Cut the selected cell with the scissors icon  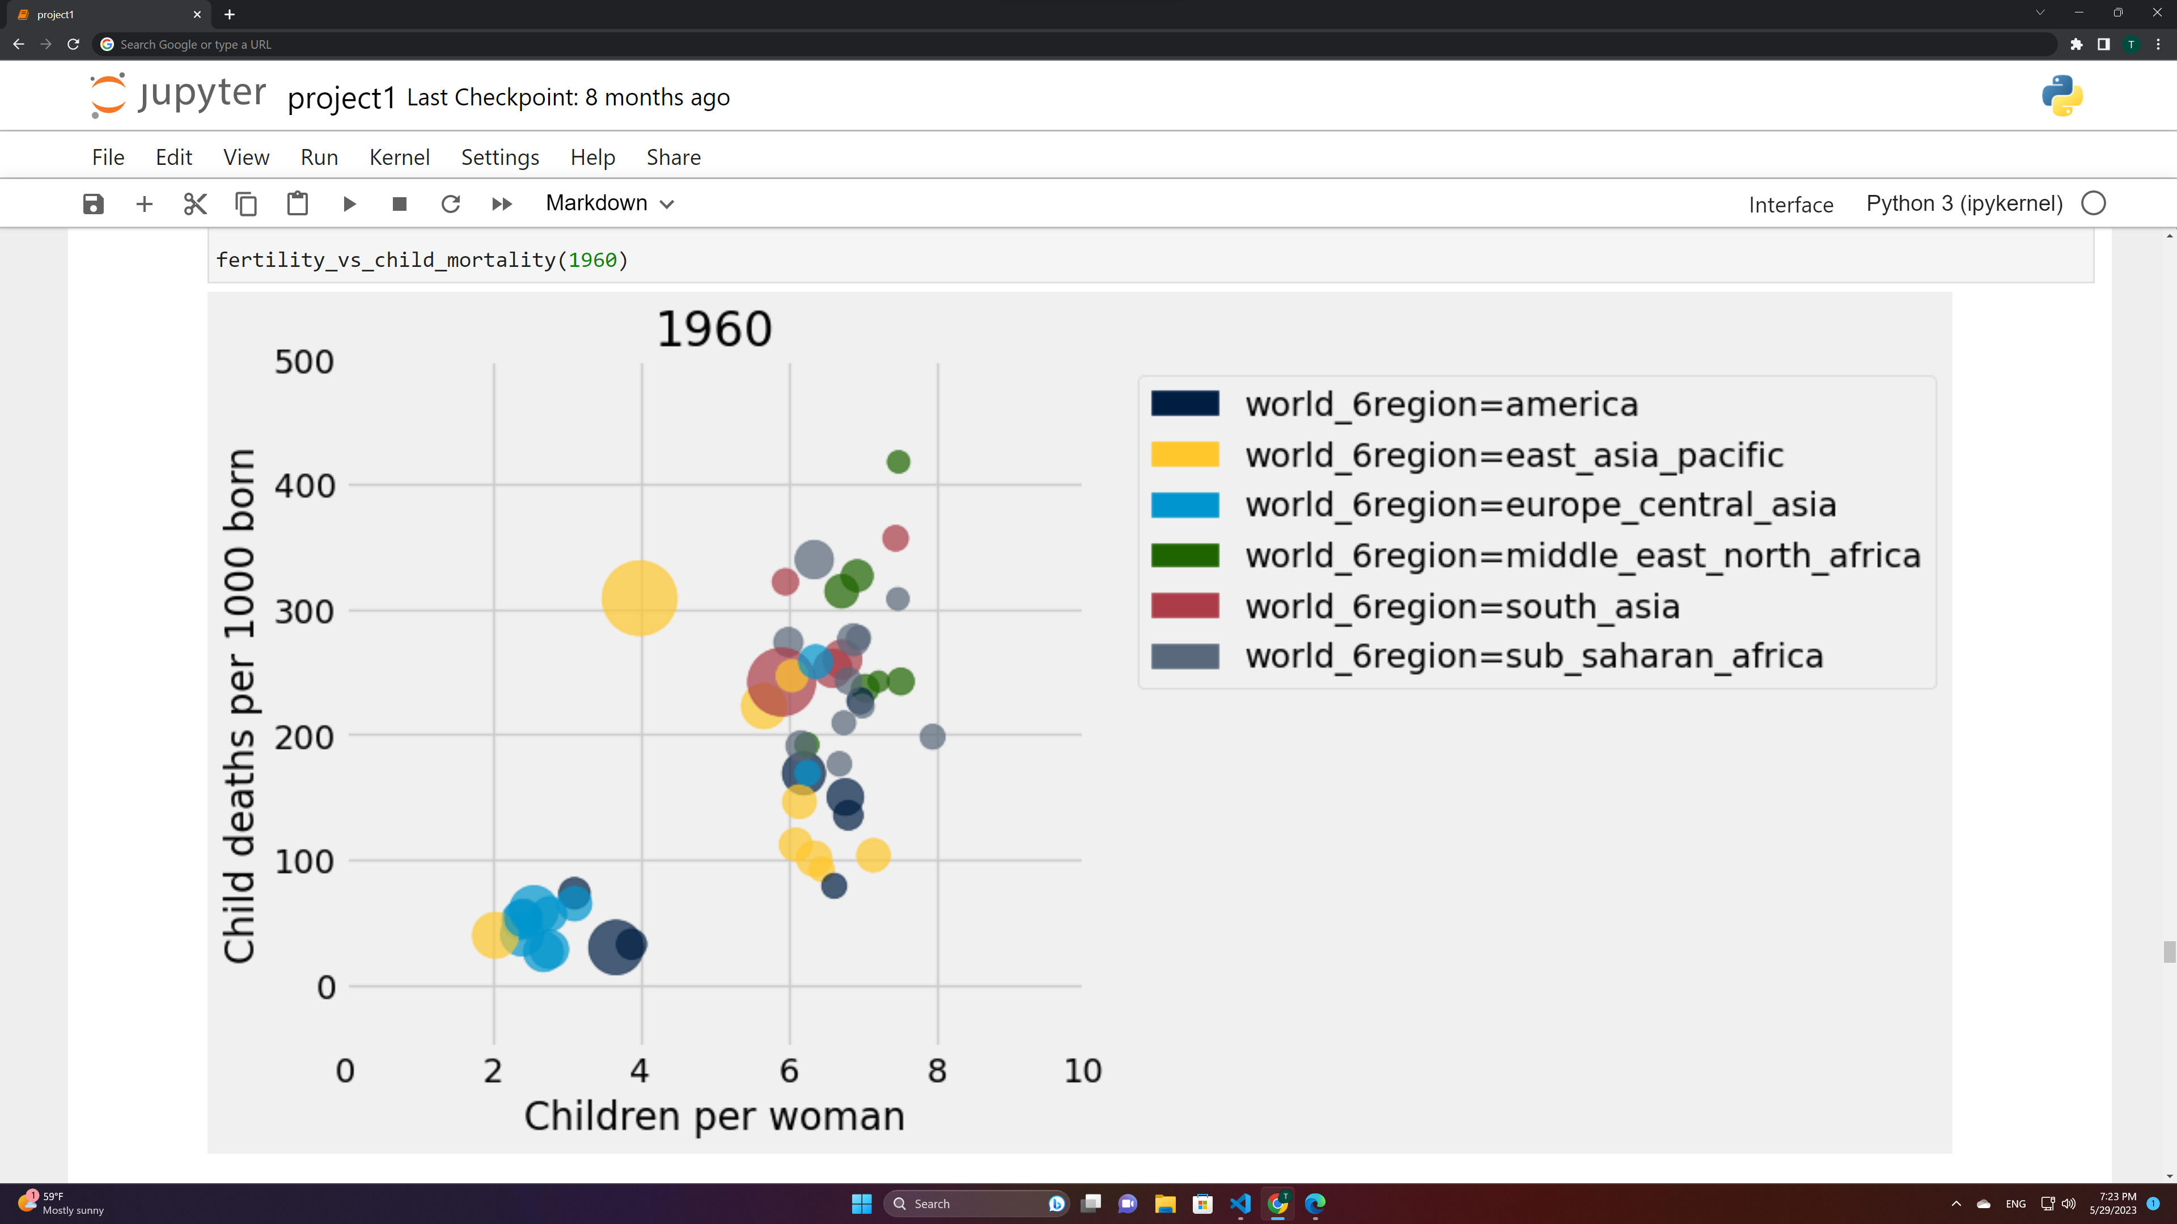coord(195,203)
